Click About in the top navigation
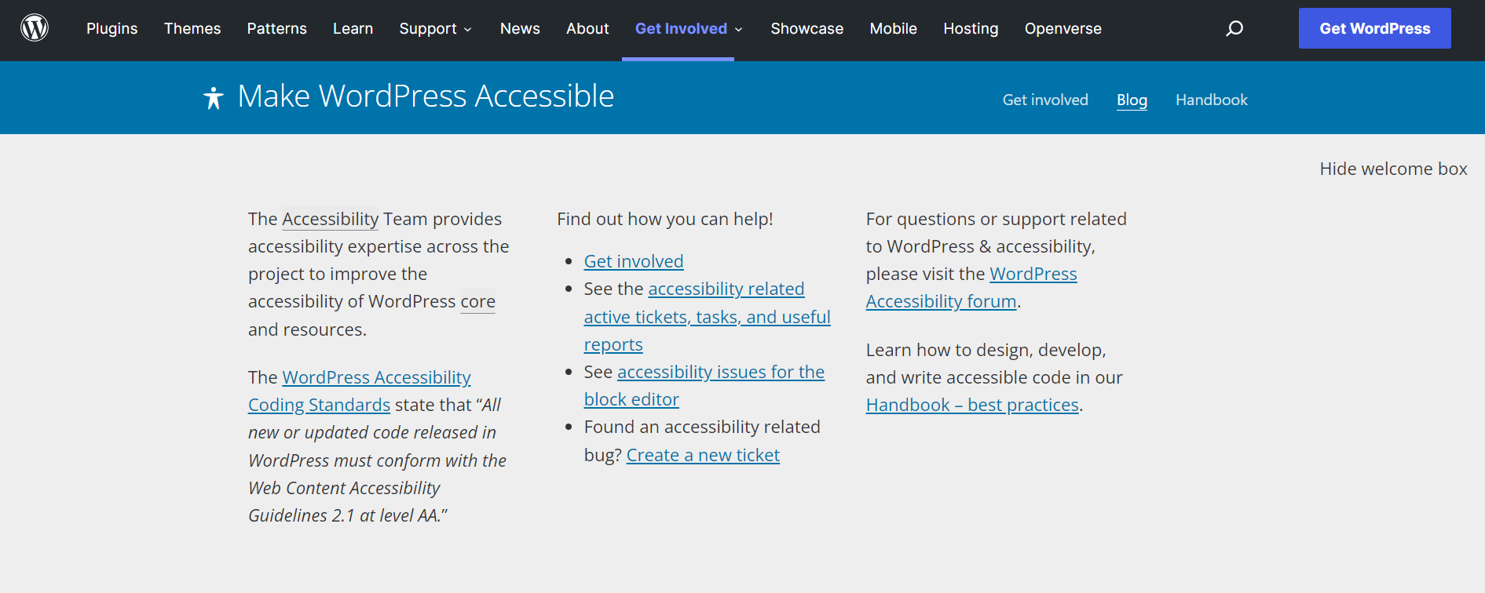Image resolution: width=1485 pixels, height=593 pixels. tap(587, 28)
